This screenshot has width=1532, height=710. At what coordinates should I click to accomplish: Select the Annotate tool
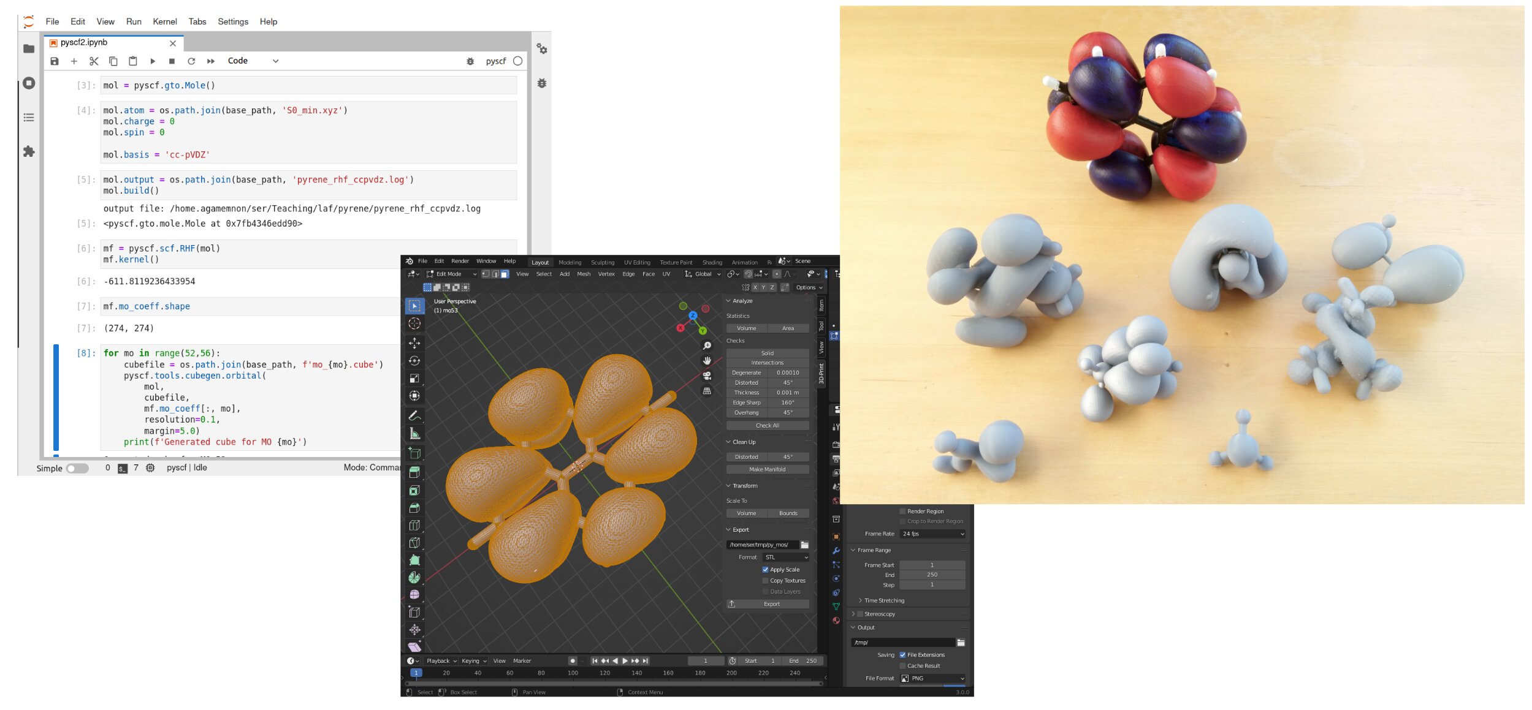(416, 416)
